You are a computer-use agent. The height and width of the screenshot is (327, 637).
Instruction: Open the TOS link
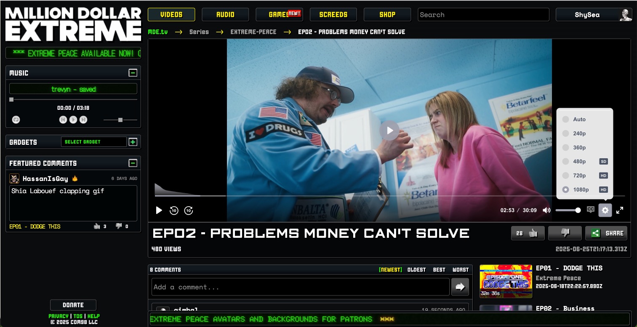click(x=78, y=316)
